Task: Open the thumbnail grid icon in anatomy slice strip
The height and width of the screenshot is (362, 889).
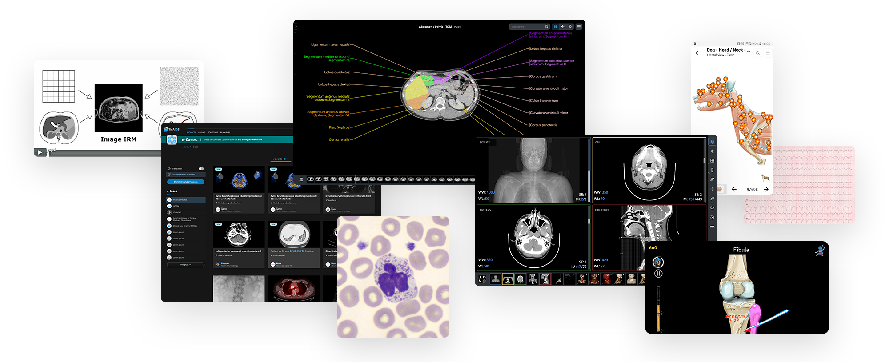Action: click(301, 179)
